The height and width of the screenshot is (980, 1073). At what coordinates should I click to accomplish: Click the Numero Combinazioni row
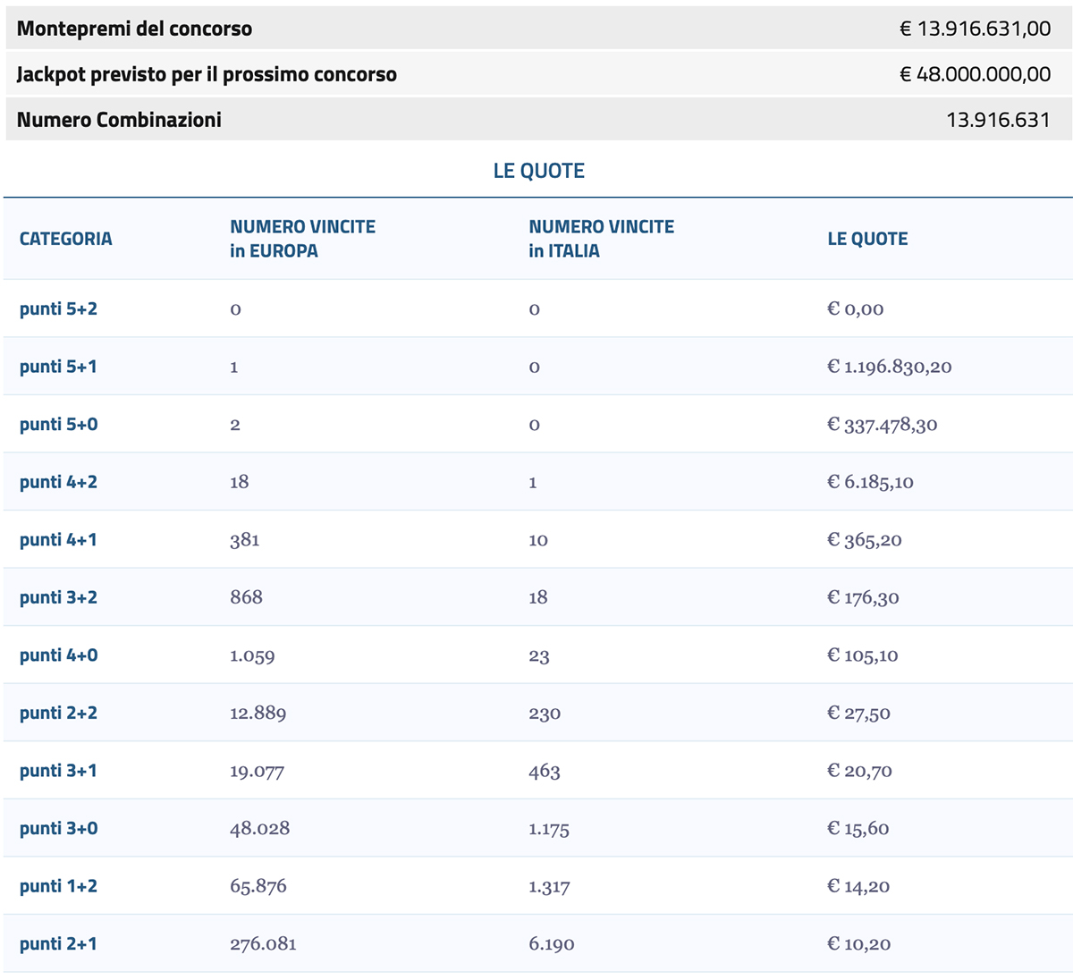click(536, 118)
